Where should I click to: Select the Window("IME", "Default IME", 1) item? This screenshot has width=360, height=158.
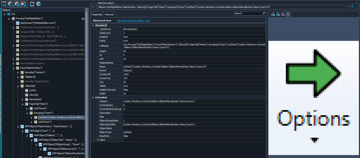click(x=37, y=32)
